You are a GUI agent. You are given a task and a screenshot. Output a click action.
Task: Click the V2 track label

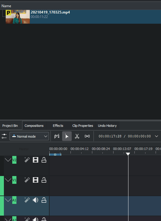[x=14, y=160]
